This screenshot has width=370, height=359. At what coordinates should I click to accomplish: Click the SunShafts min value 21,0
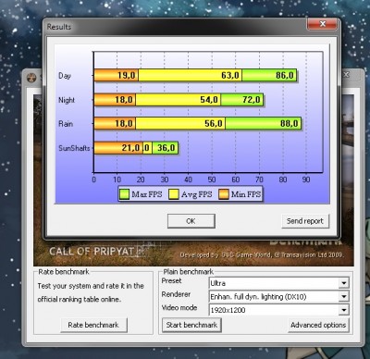tap(130, 148)
